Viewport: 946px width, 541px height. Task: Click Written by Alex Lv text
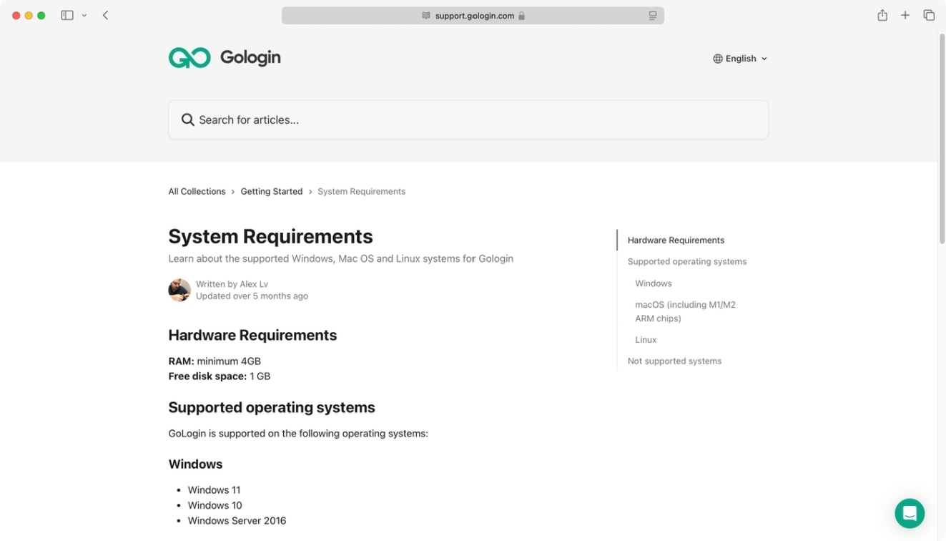coord(232,284)
